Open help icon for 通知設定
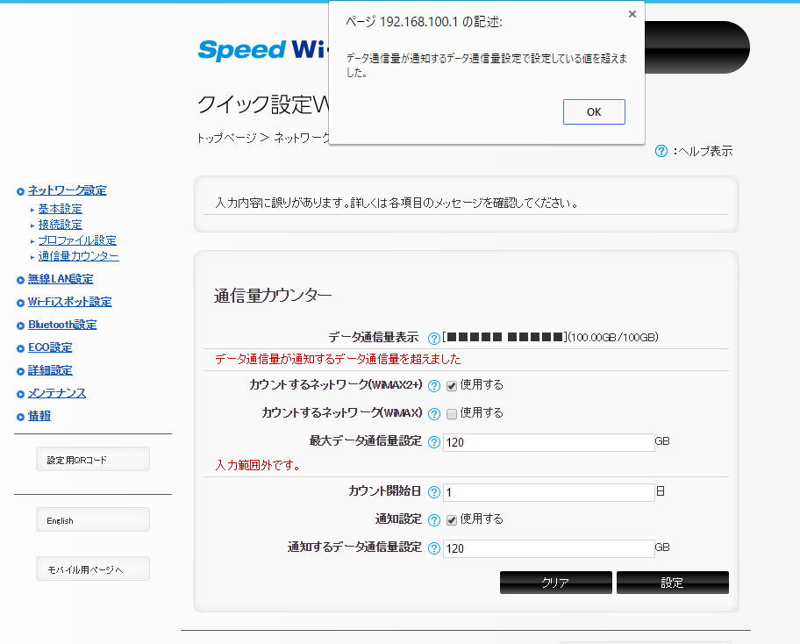Image resolution: width=800 pixels, height=644 pixels. [x=433, y=520]
